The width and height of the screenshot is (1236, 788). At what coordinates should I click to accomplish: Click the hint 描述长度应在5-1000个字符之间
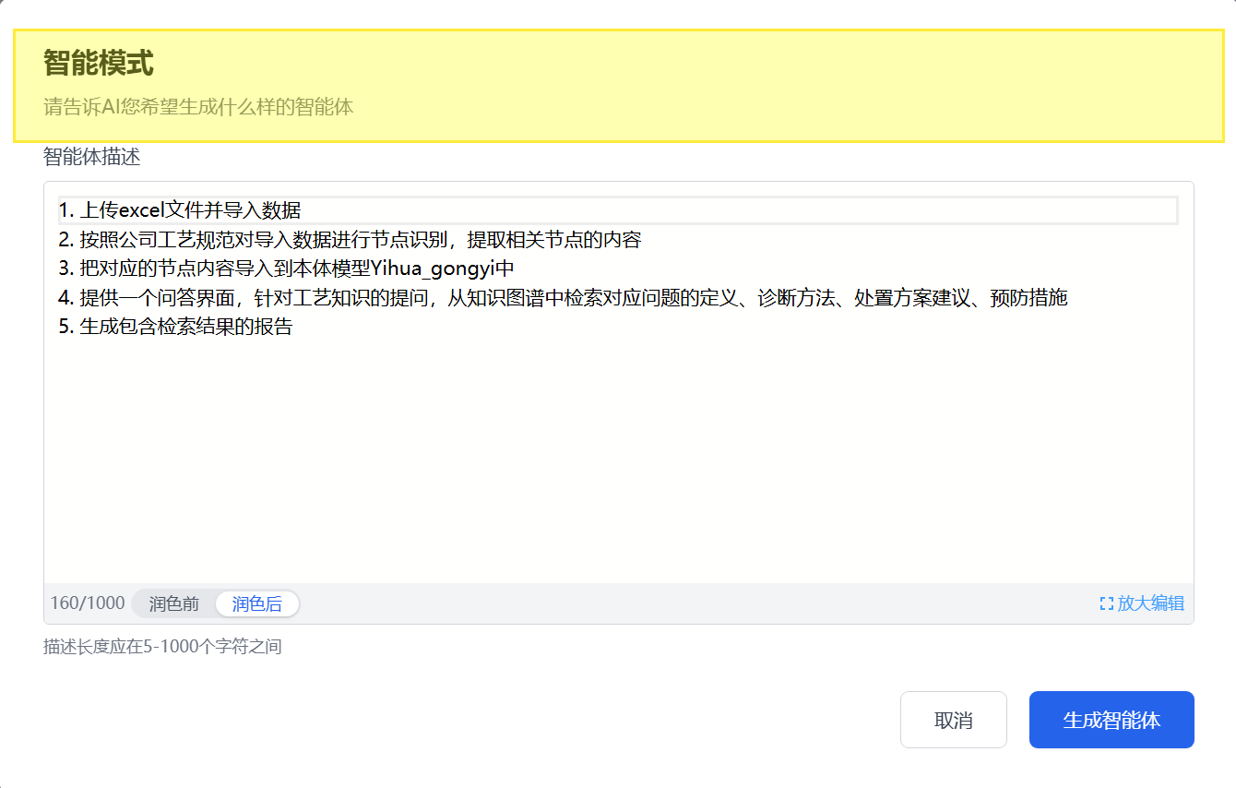162,647
